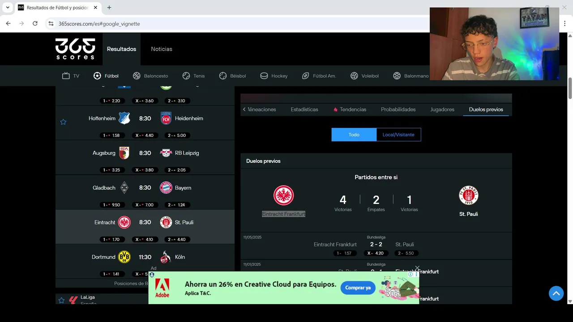Screen dimensions: 573x322
Task: Choose the Voleibol sport icon
Action: (x=354, y=76)
